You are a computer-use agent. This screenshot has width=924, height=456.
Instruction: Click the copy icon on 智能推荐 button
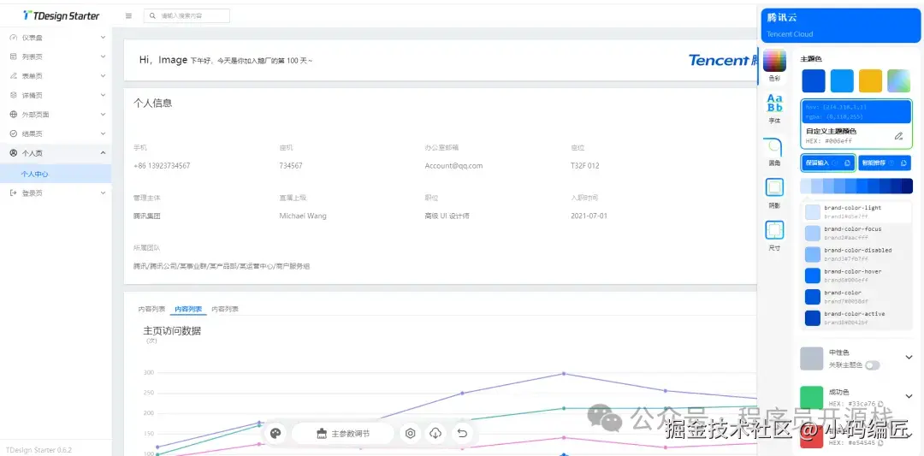tap(903, 163)
